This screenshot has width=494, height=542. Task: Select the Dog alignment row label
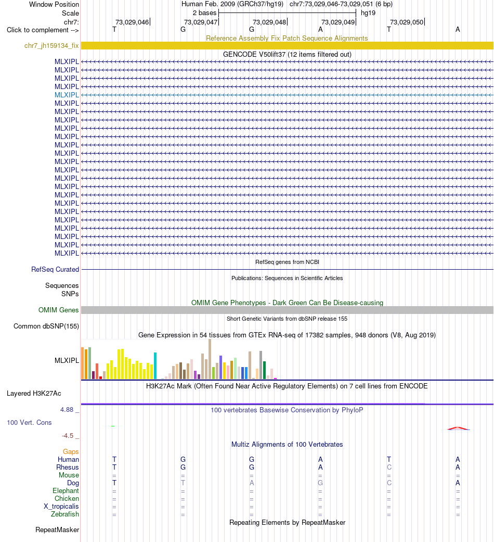tap(73, 483)
